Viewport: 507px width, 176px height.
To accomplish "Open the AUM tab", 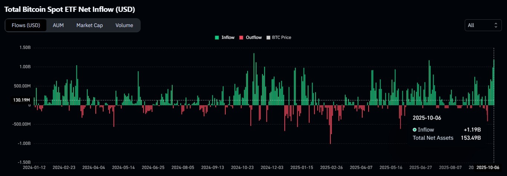I will point(58,25).
